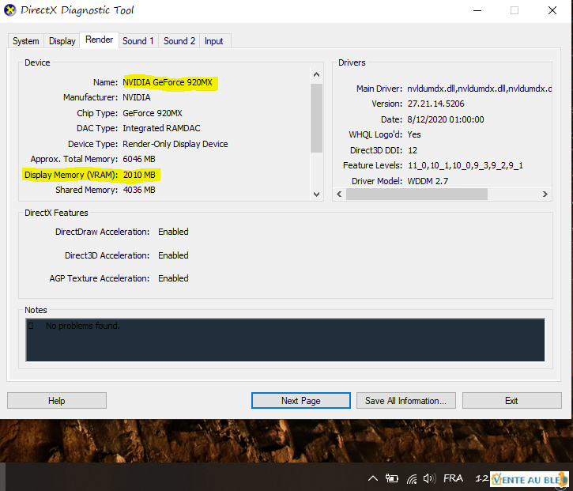The width and height of the screenshot is (573, 491).
Task: Click the battery tray icon
Action: tap(392, 478)
